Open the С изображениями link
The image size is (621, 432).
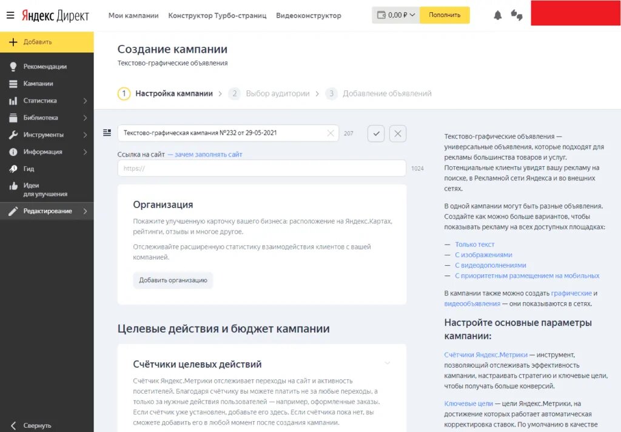[483, 255]
